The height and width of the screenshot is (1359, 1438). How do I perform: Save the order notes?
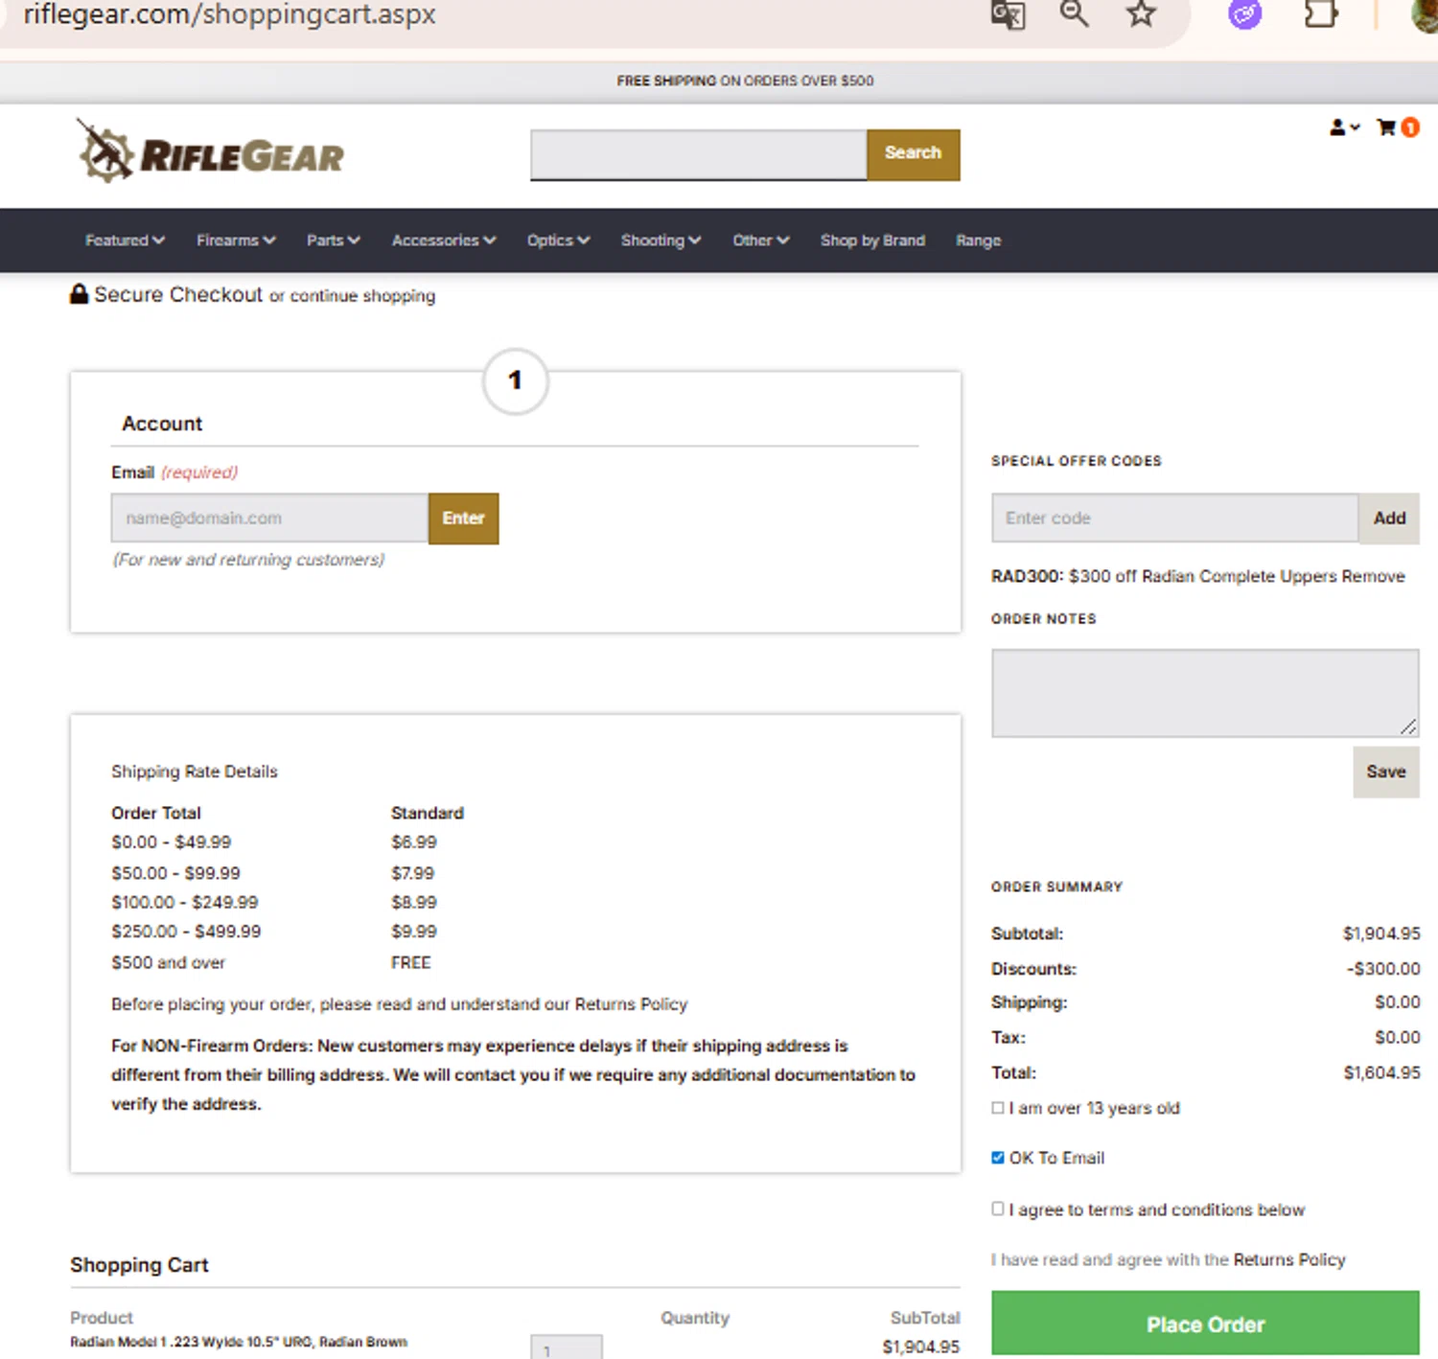[x=1386, y=772]
